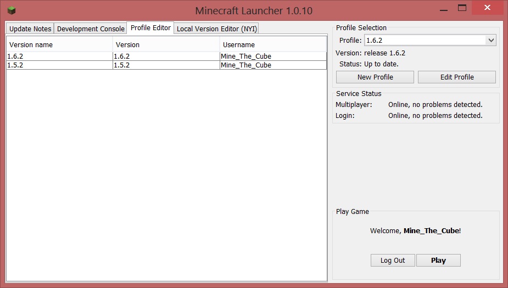
Task: Click the Version cell of the 1.6.2 row
Action: pyautogui.click(x=166, y=57)
